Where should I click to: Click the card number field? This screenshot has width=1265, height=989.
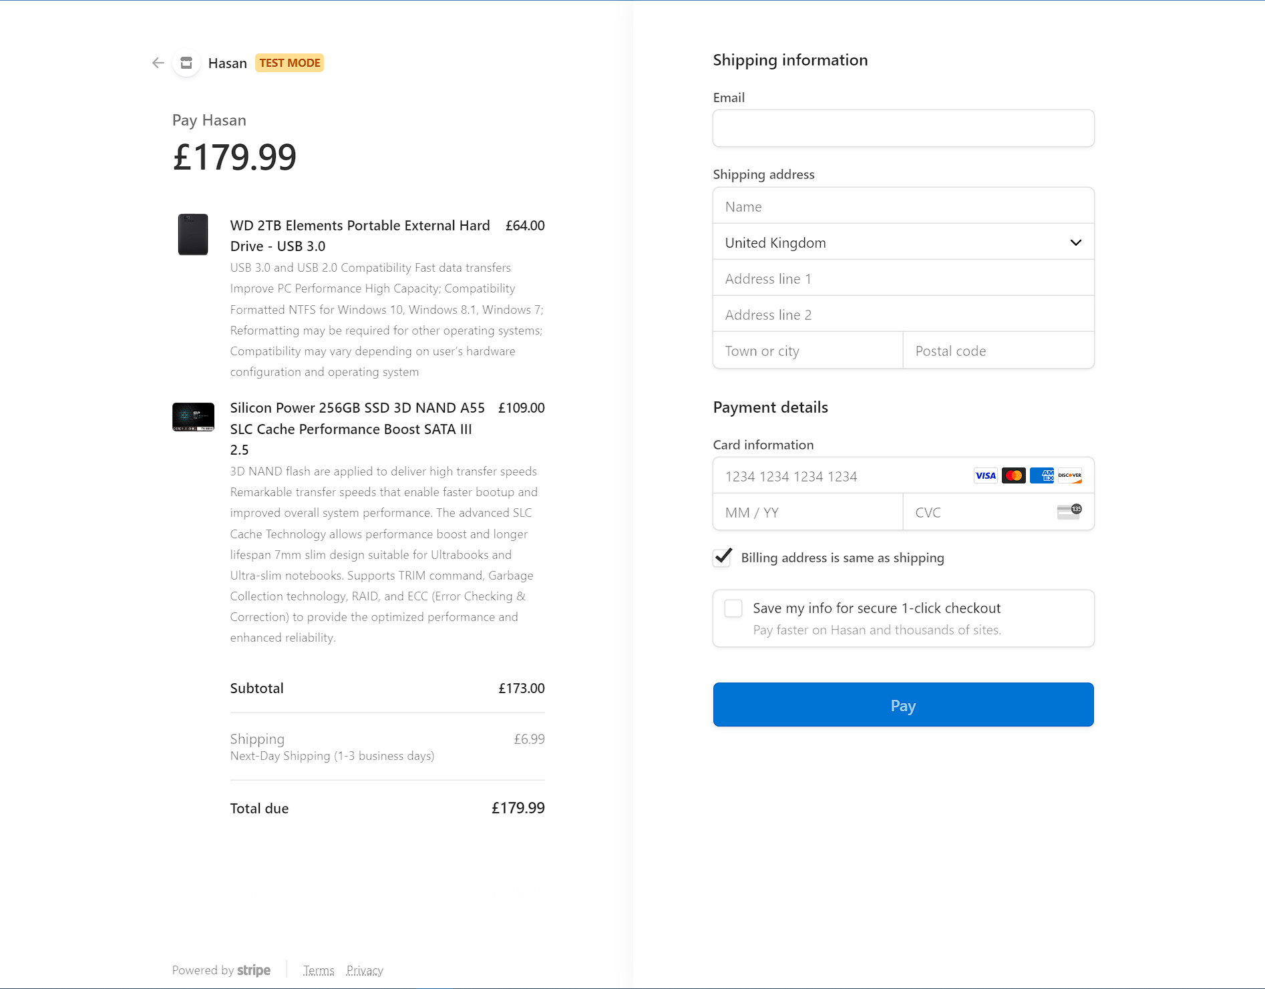[842, 476]
